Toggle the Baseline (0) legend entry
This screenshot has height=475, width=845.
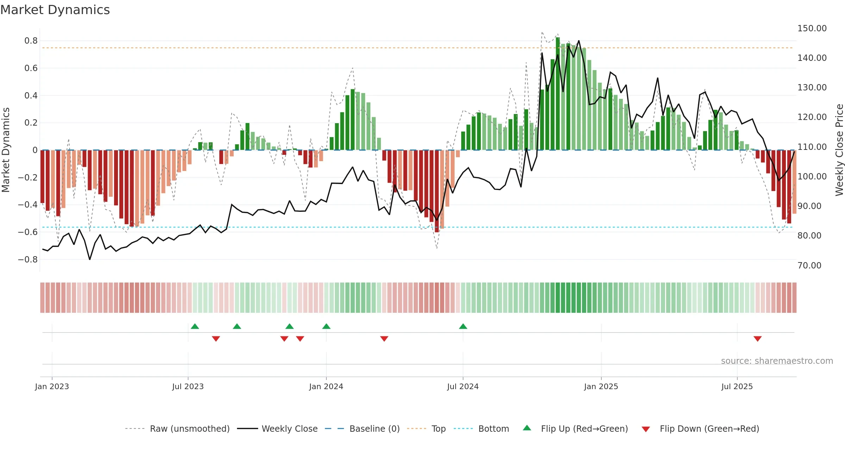click(x=362, y=429)
